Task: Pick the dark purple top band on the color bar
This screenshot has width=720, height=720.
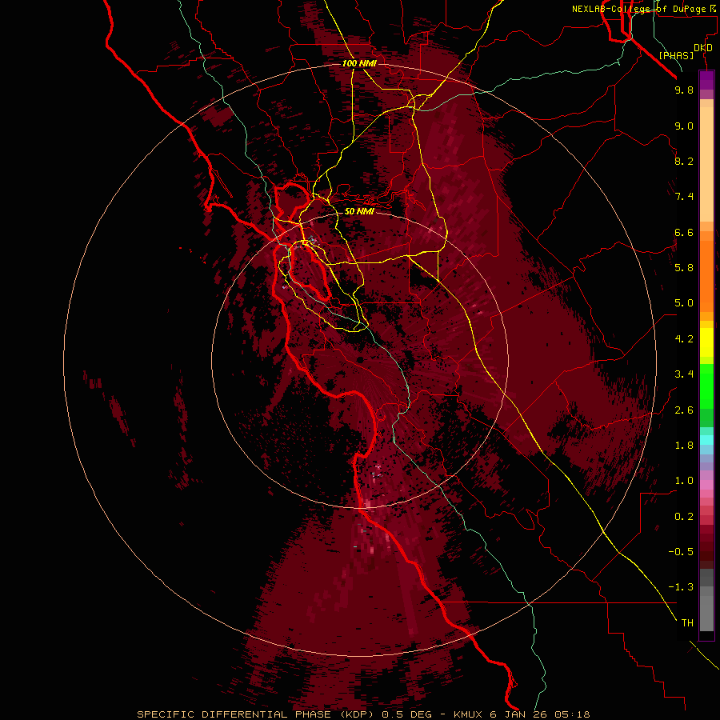Action: click(x=706, y=80)
